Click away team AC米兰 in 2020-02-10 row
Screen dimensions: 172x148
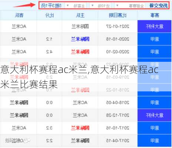point(19,52)
